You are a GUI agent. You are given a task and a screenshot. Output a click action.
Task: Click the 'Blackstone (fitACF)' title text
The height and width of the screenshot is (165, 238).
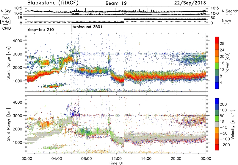pos(53,3)
